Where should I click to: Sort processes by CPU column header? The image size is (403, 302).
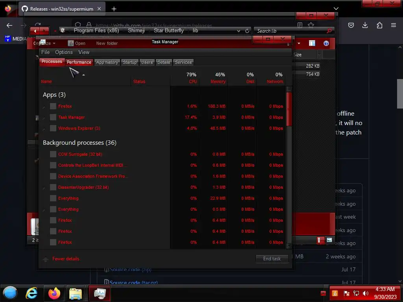(x=185, y=78)
